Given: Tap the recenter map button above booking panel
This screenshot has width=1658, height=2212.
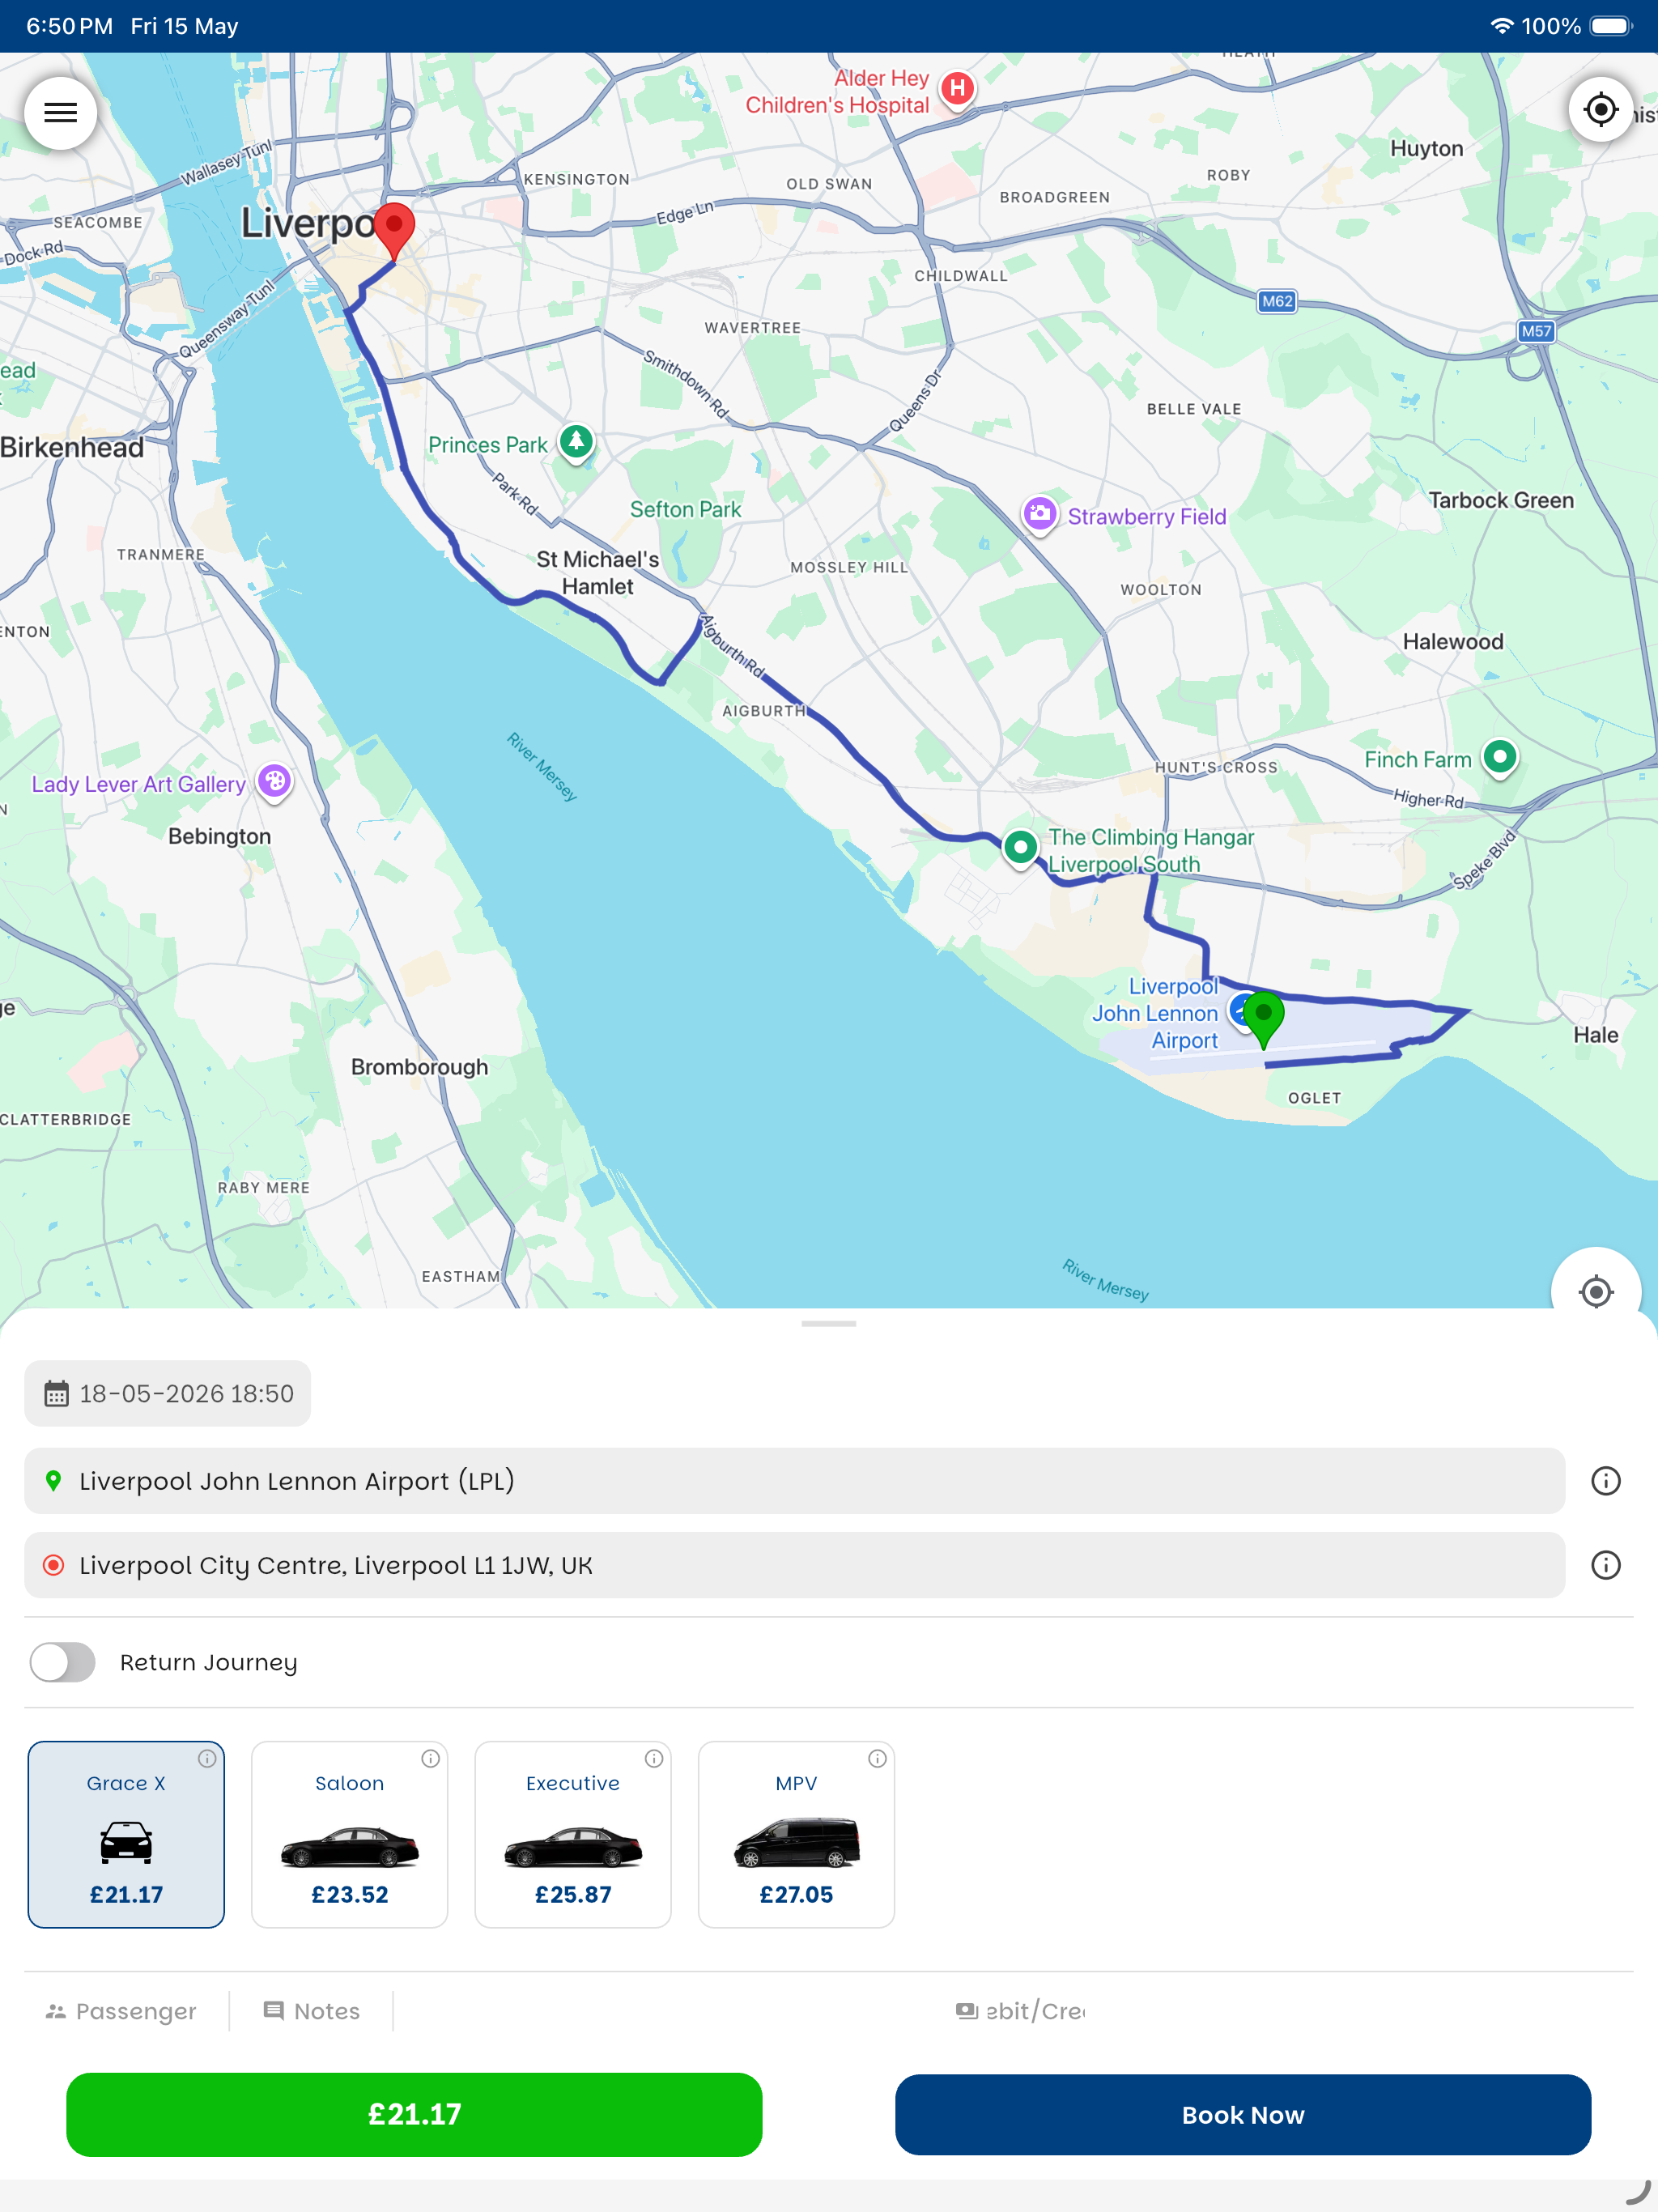Looking at the screenshot, I should pos(1595,1291).
